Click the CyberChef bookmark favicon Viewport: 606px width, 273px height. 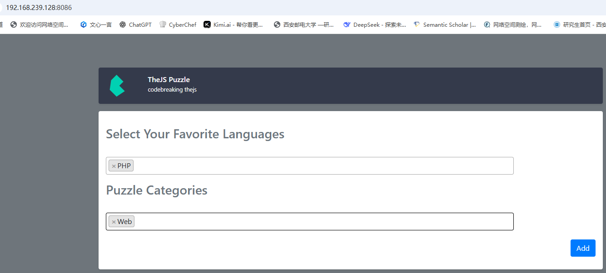click(x=163, y=25)
